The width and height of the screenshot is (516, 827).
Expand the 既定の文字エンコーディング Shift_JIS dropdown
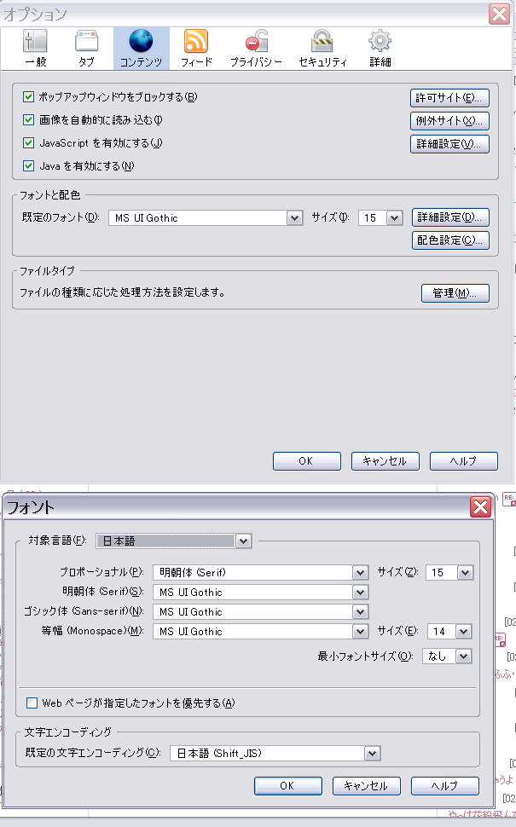(275, 753)
